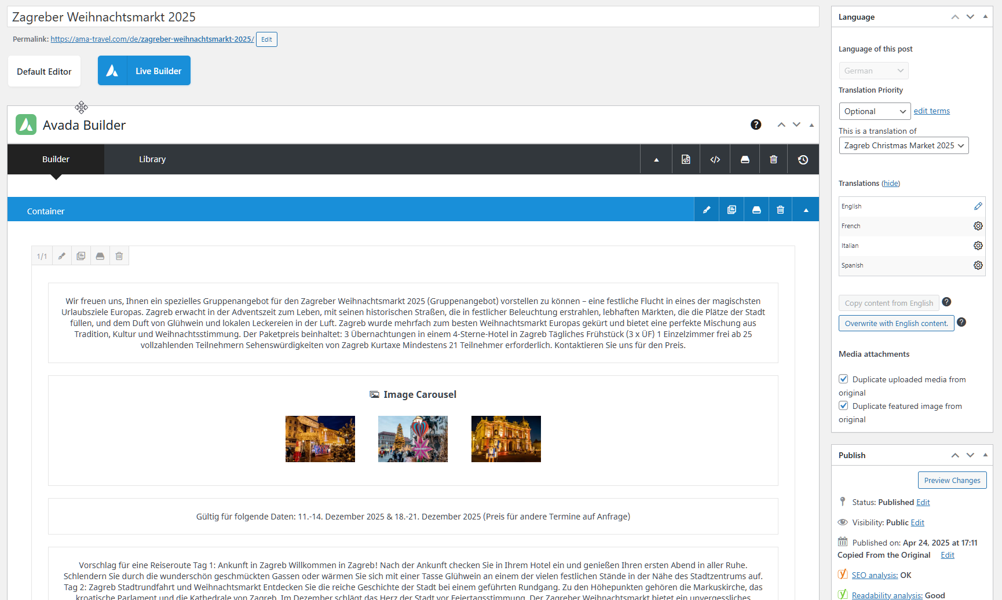Delete the Container using its trash icon
Screen dimensions: 1002x600
pyautogui.click(x=780, y=210)
